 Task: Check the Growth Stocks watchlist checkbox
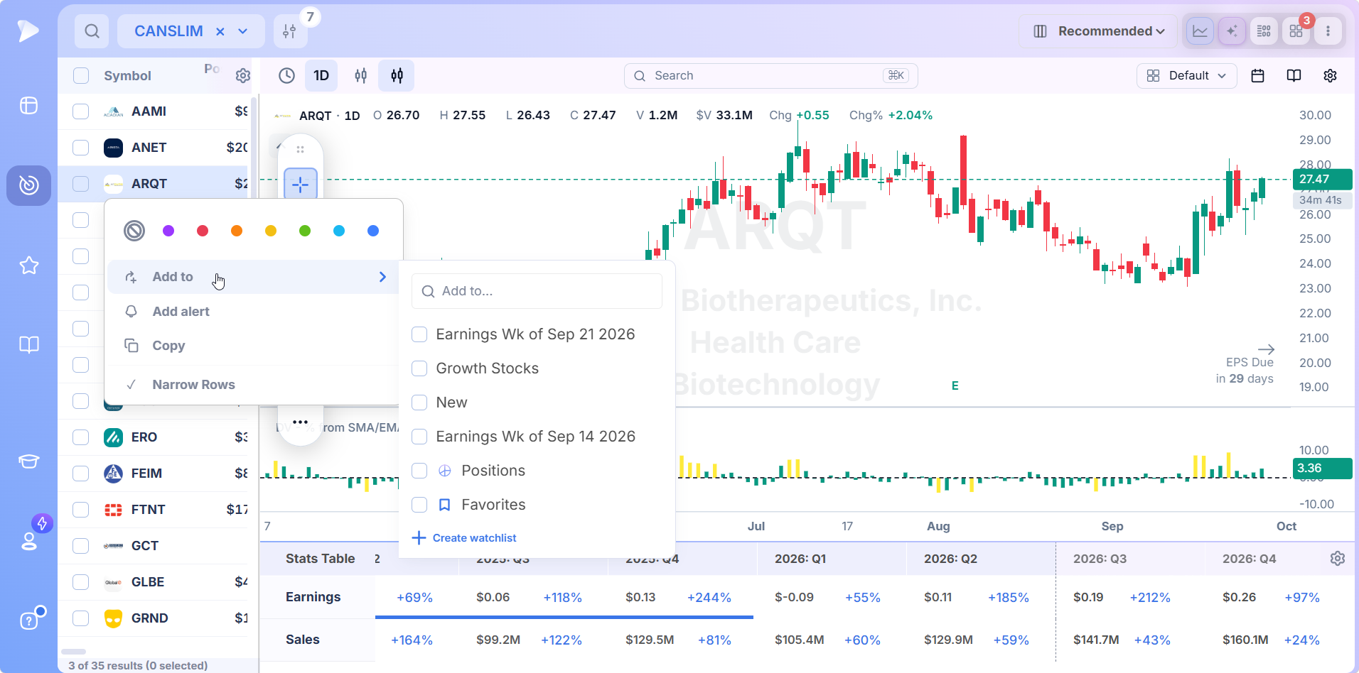pyautogui.click(x=419, y=368)
